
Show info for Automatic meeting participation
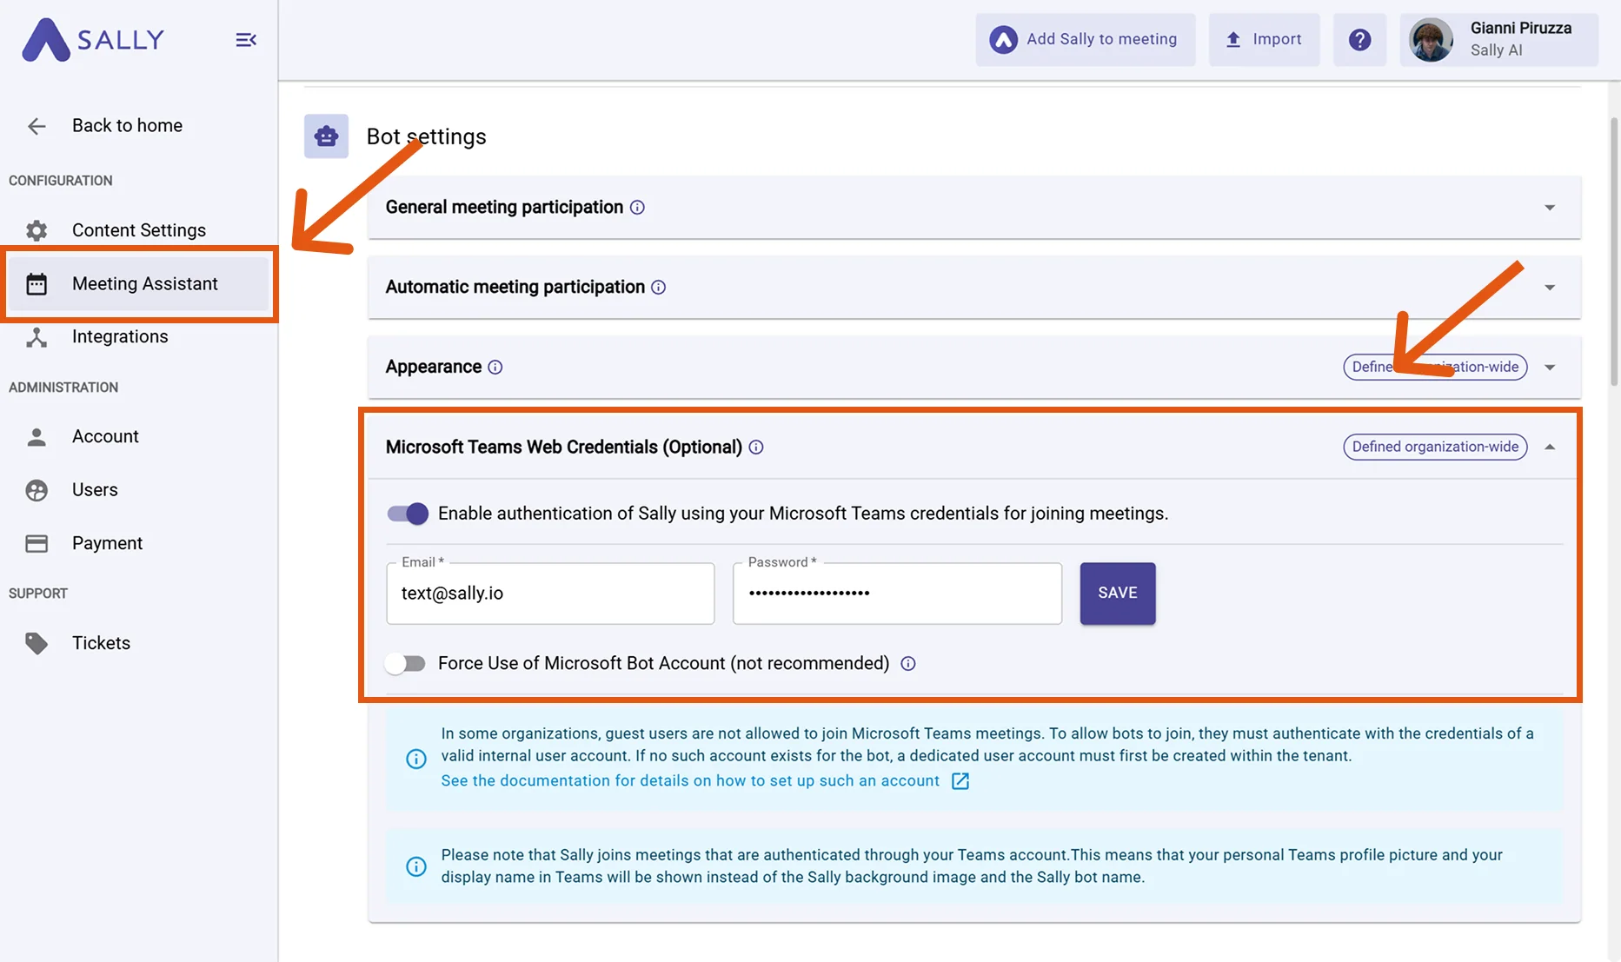pyautogui.click(x=659, y=288)
